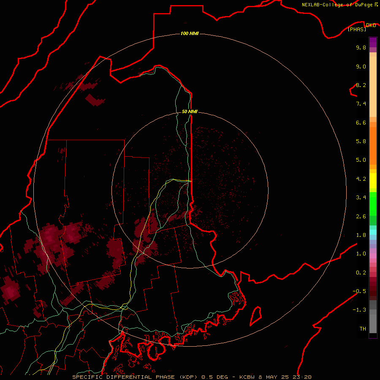Click the DKD product label above the color scale
Image resolution: width=380 pixels, height=380 pixels.
371,25
